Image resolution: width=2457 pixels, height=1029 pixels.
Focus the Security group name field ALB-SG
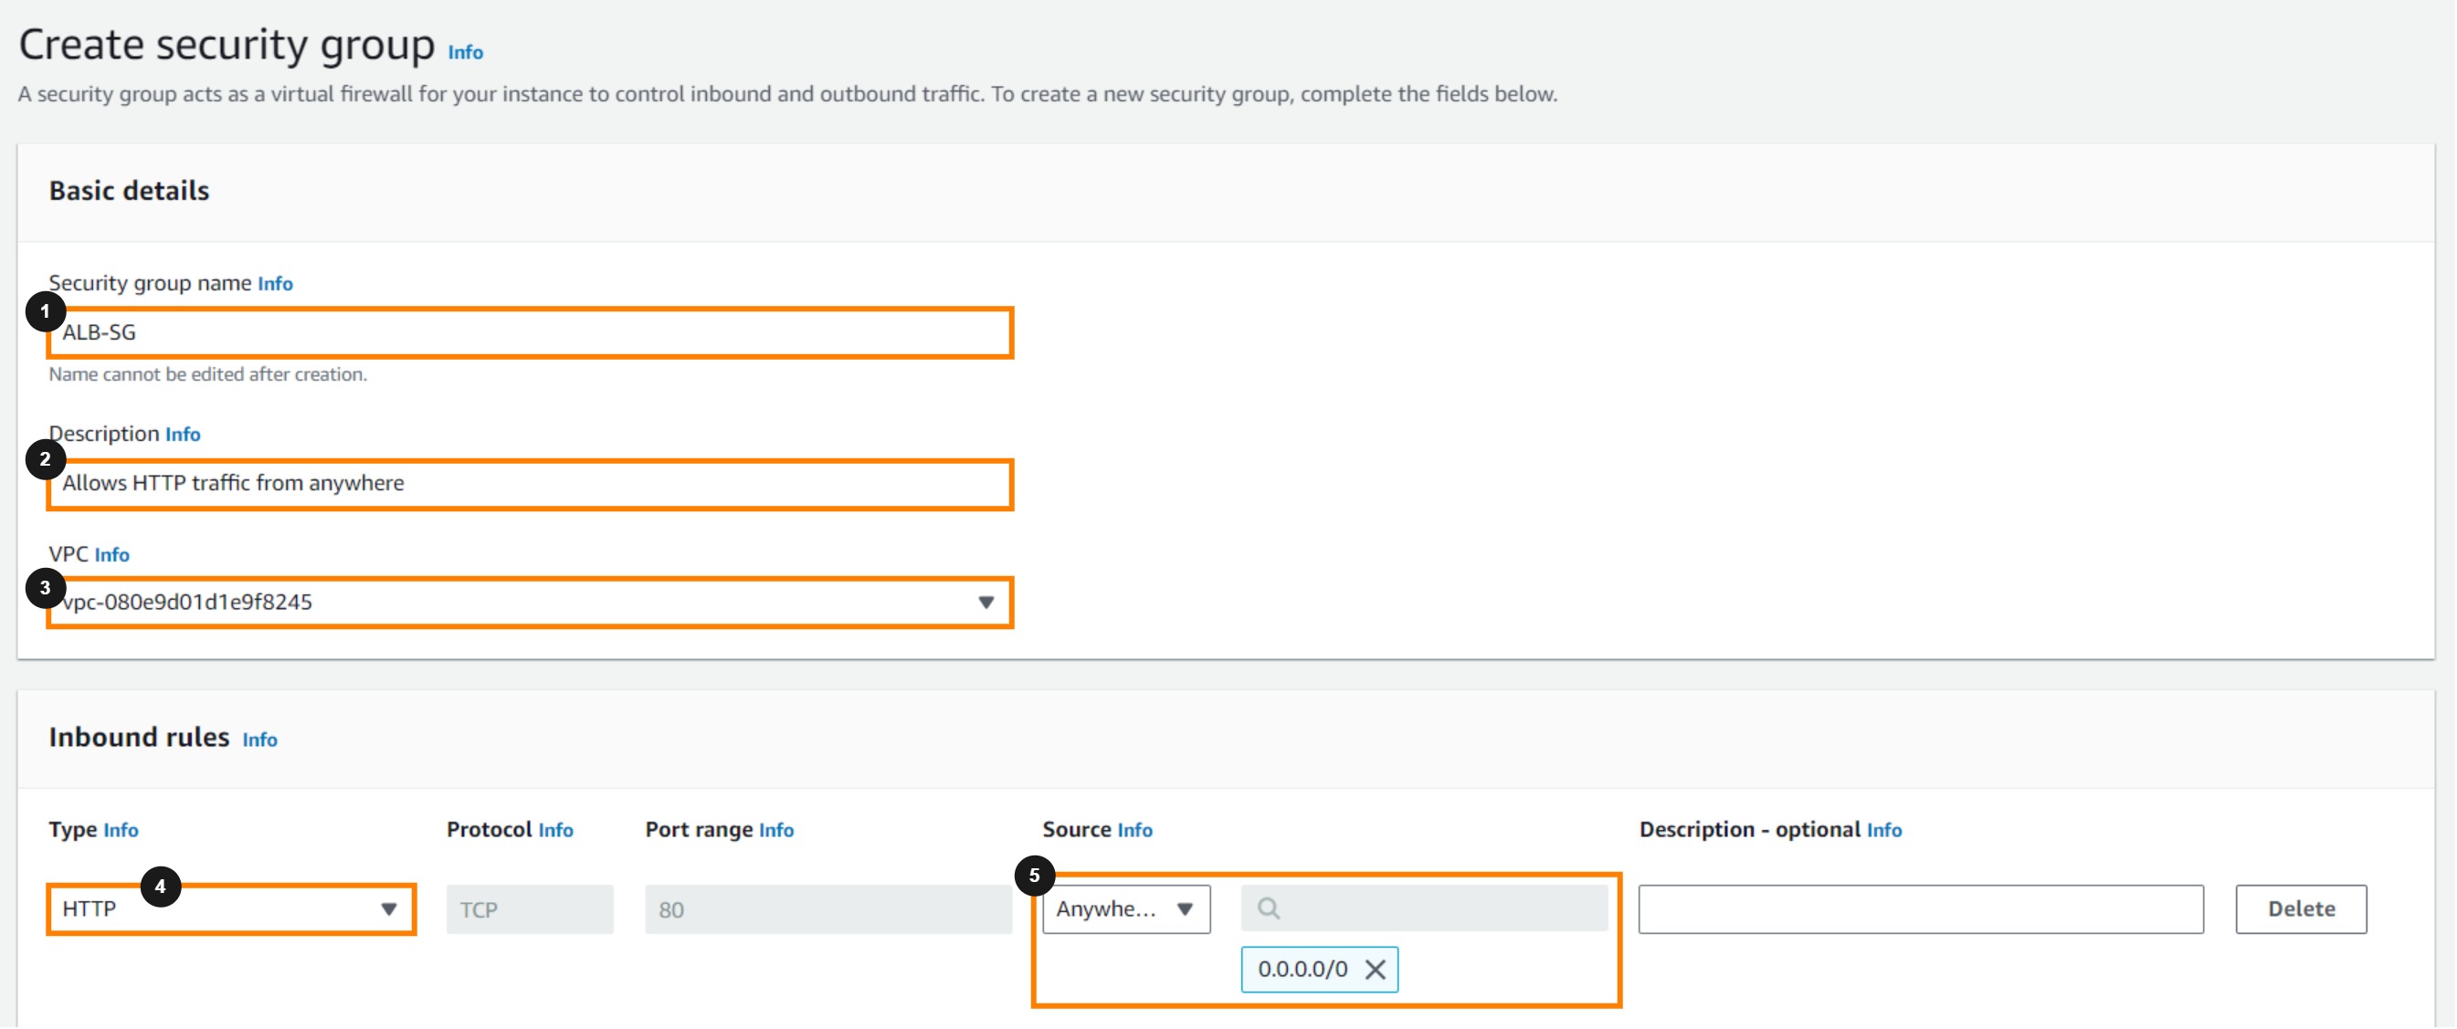pos(530,333)
